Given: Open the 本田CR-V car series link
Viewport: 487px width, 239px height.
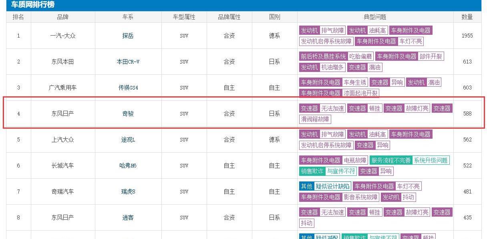Looking at the screenshot, I should [x=128, y=62].
